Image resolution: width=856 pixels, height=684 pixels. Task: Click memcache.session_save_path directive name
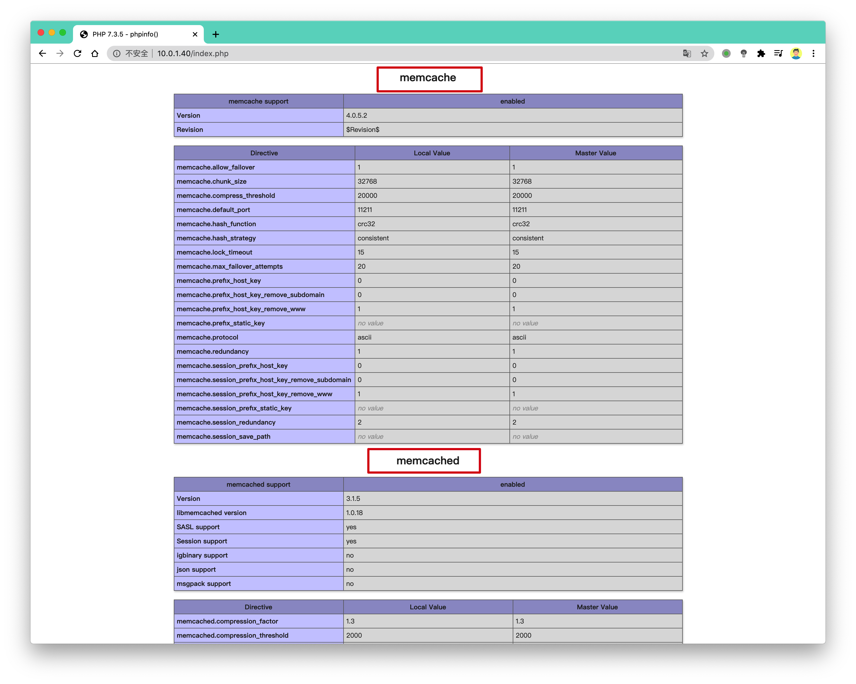(223, 436)
